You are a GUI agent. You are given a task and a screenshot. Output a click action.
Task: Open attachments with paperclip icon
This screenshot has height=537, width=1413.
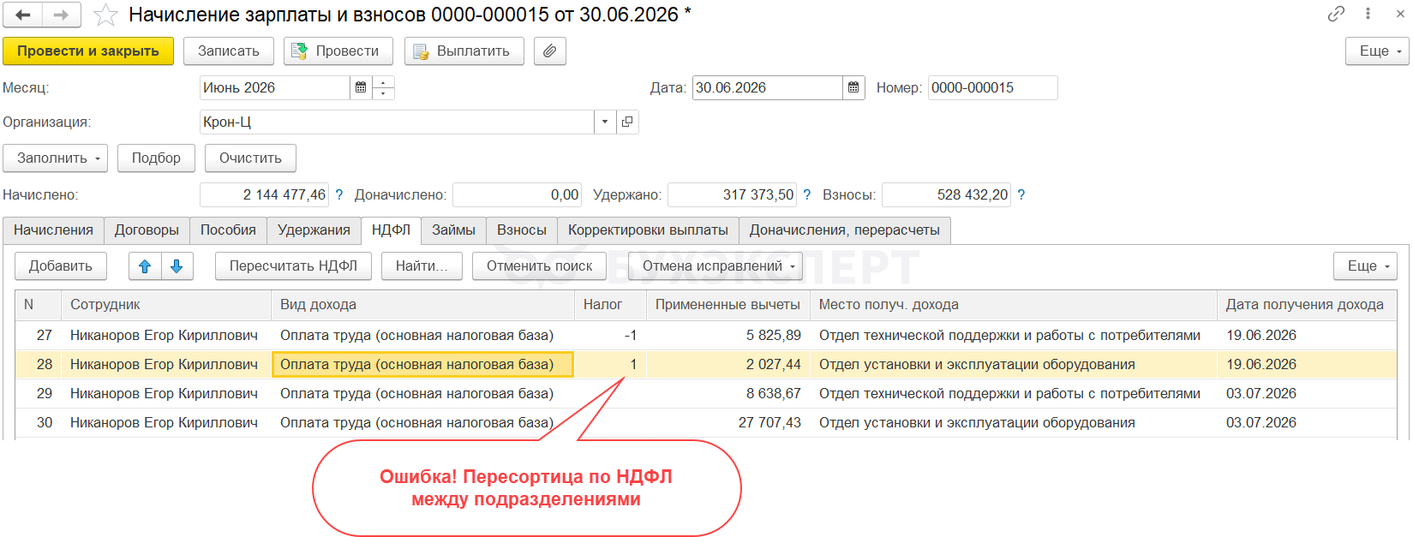[550, 51]
